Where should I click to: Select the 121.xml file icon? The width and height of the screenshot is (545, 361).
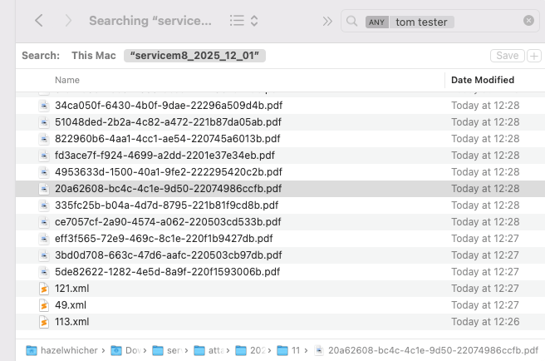(45, 289)
